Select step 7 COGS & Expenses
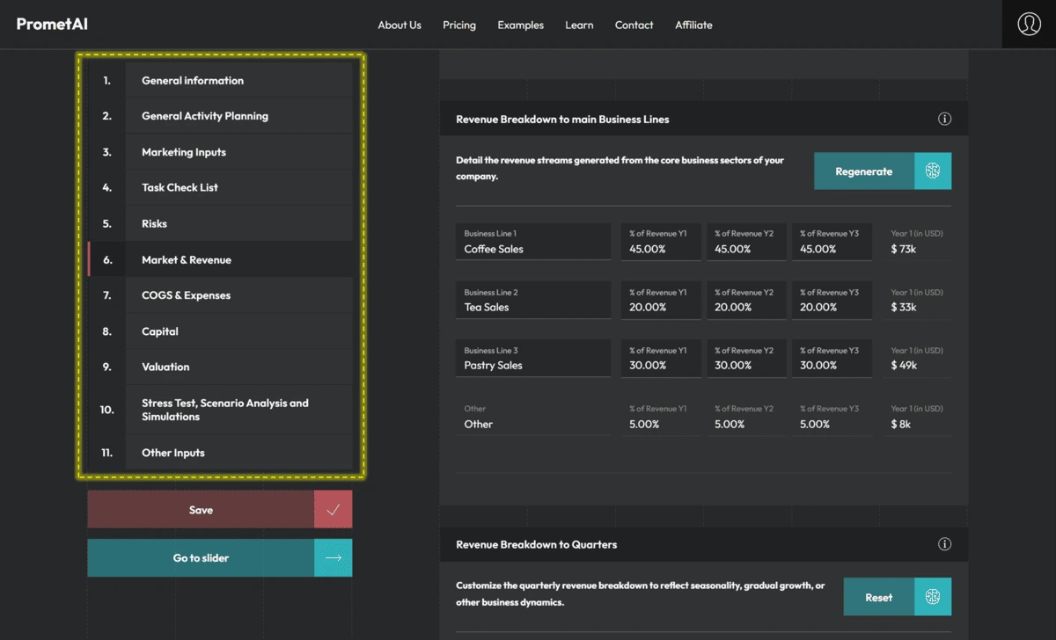The image size is (1056, 640). tap(220, 295)
